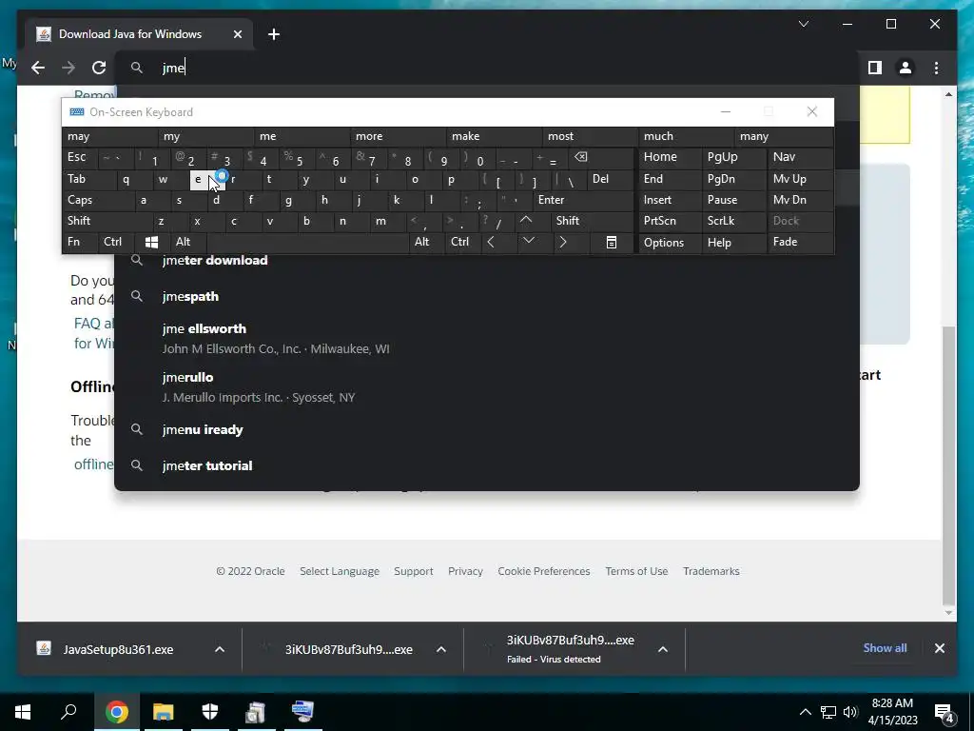Open the notification center icon
Image resolution: width=974 pixels, height=731 pixels.
click(944, 712)
